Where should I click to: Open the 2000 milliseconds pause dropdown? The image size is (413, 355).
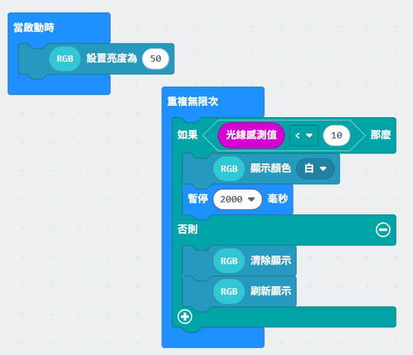click(x=238, y=200)
